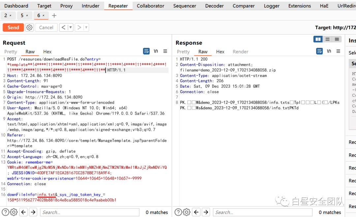Open the Sequencer tab
The height and width of the screenshot is (217, 356).
(x=185, y=6)
